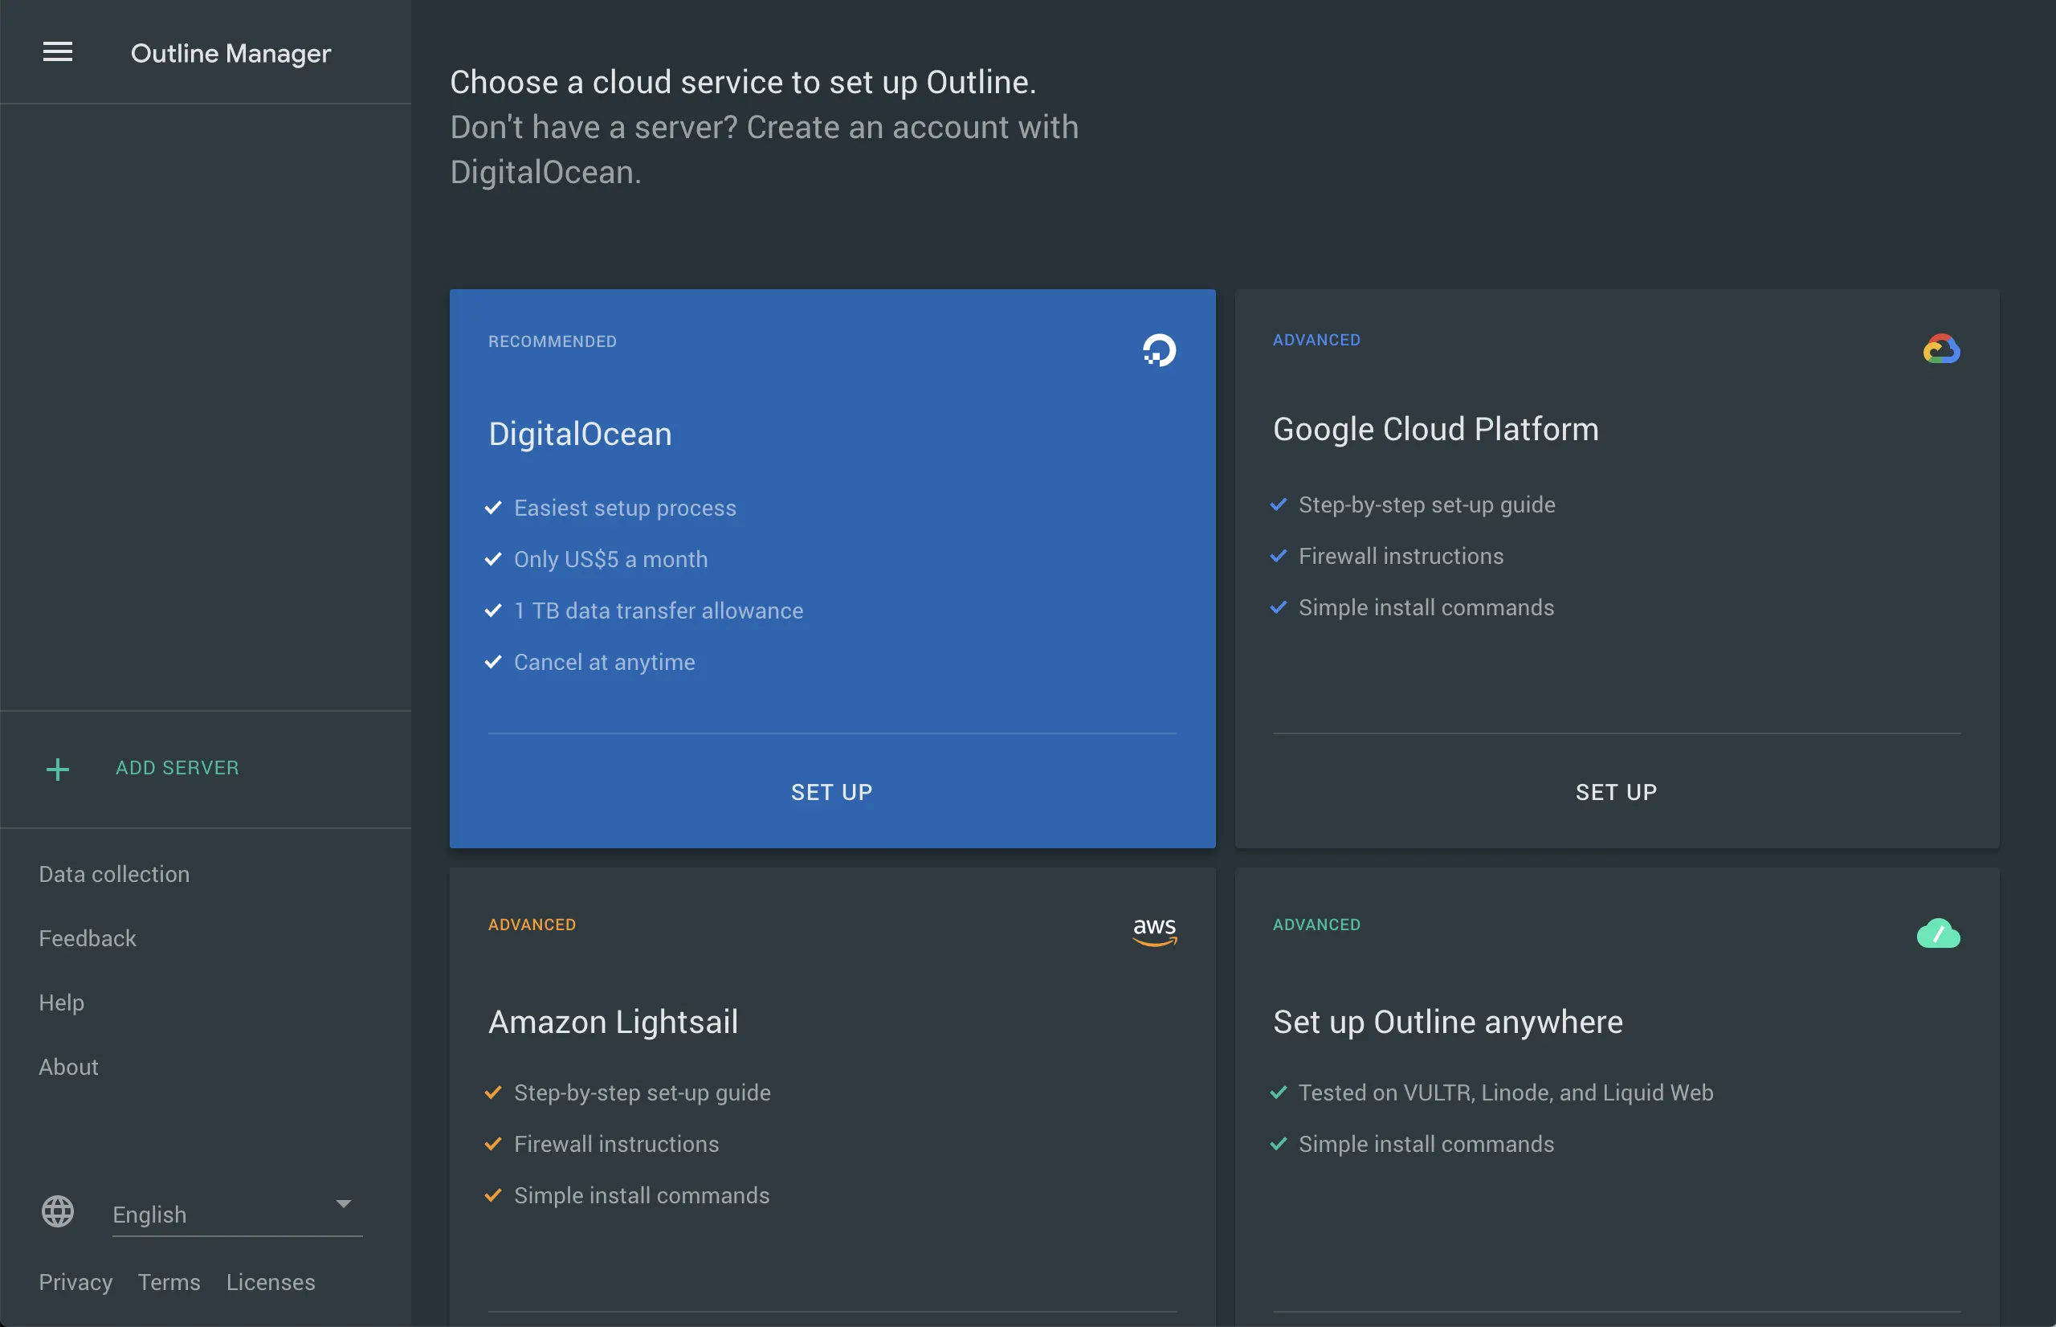Screen dimensions: 2056x1327
Task: Click the RECOMMENDED label on DigitalOcean card
Action: coord(552,341)
